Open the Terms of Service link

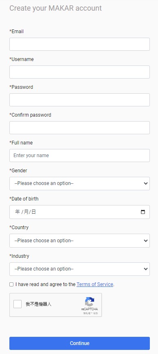94,284
